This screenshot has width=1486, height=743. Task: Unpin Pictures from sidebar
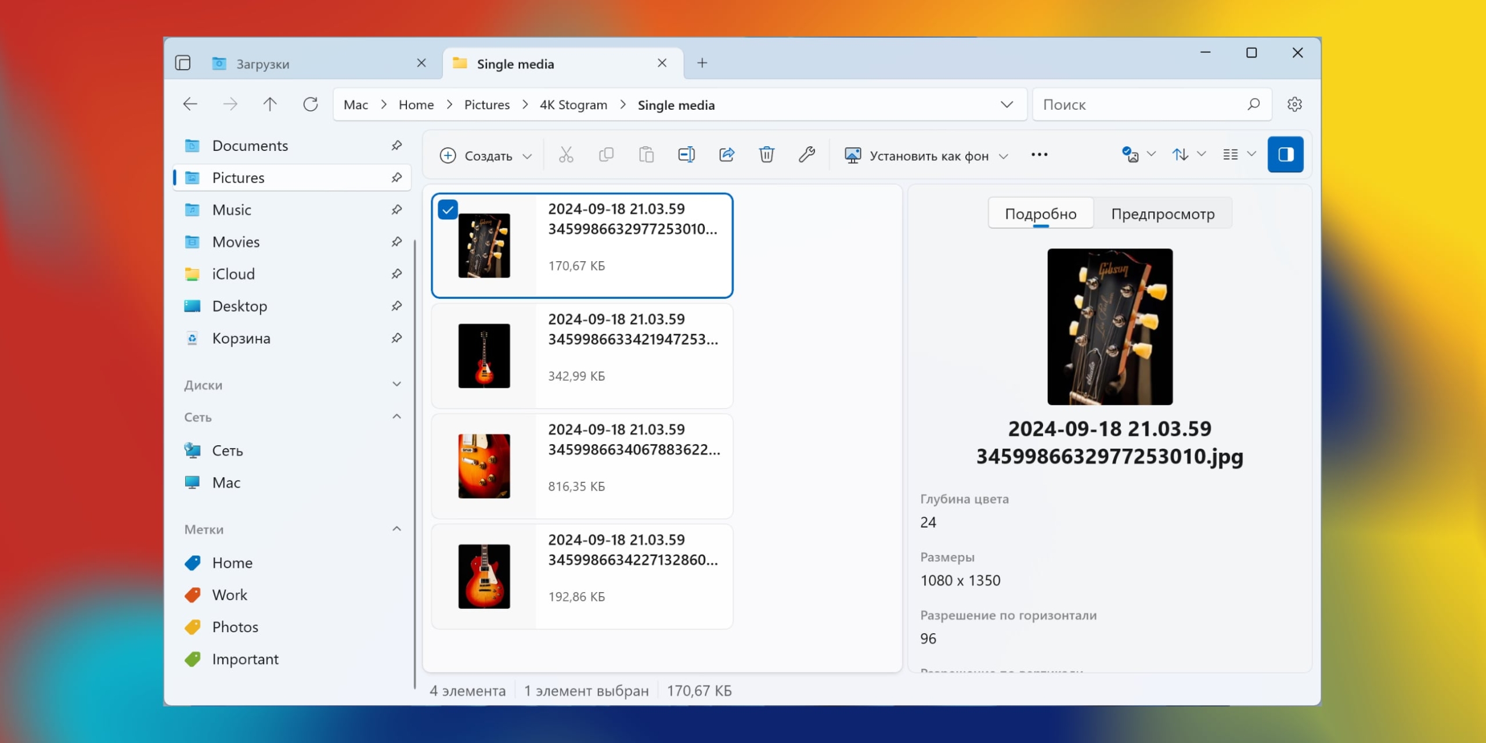[x=396, y=178]
